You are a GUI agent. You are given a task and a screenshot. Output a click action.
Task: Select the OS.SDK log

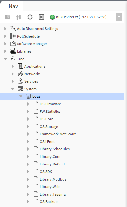tap(46, 172)
